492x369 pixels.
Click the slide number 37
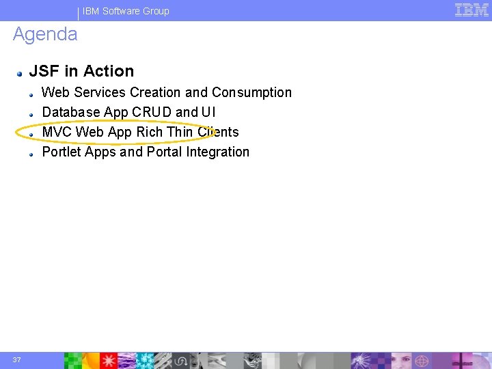click(x=16, y=360)
